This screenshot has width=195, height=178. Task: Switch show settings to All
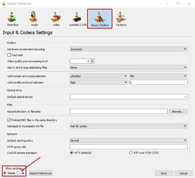pos(19,173)
